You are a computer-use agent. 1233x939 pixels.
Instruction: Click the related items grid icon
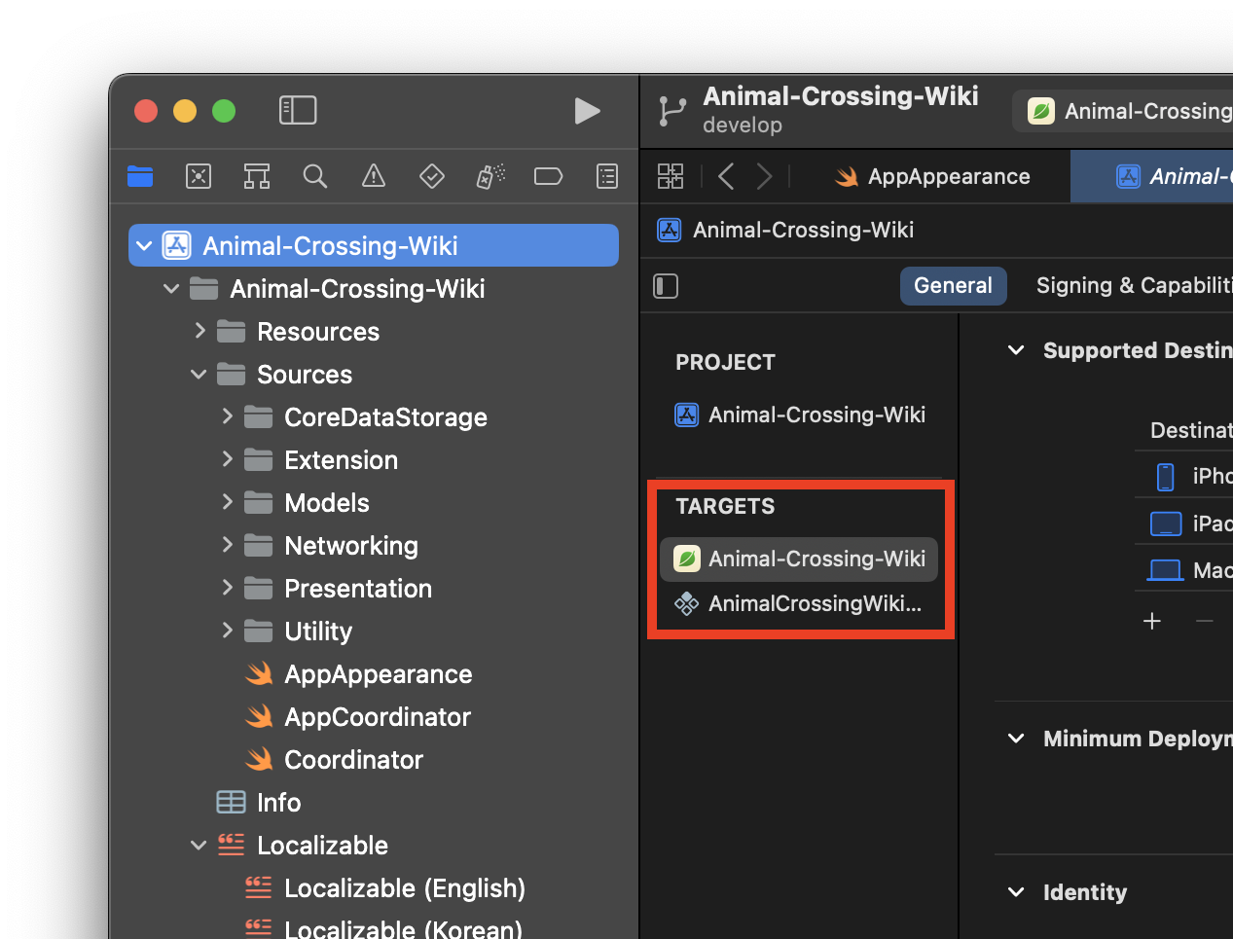point(671,176)
